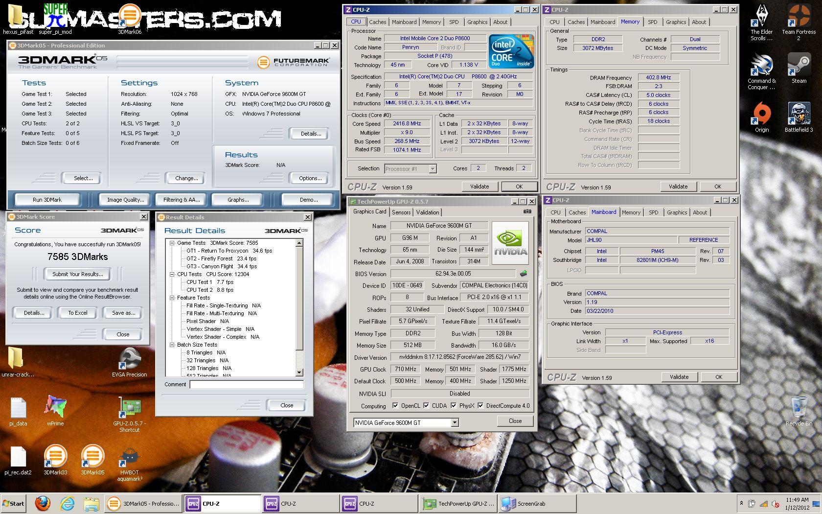Toggle the DirectCompute 4.0 checkbox
822x514 pixels.
480,406
